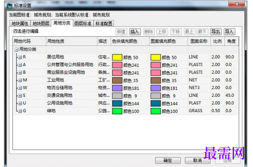Image resolution: width=253 pixels, height=167 pixels.
Task: Expand the R tree node
Action: pyautogui.click(x=20, y=57)
